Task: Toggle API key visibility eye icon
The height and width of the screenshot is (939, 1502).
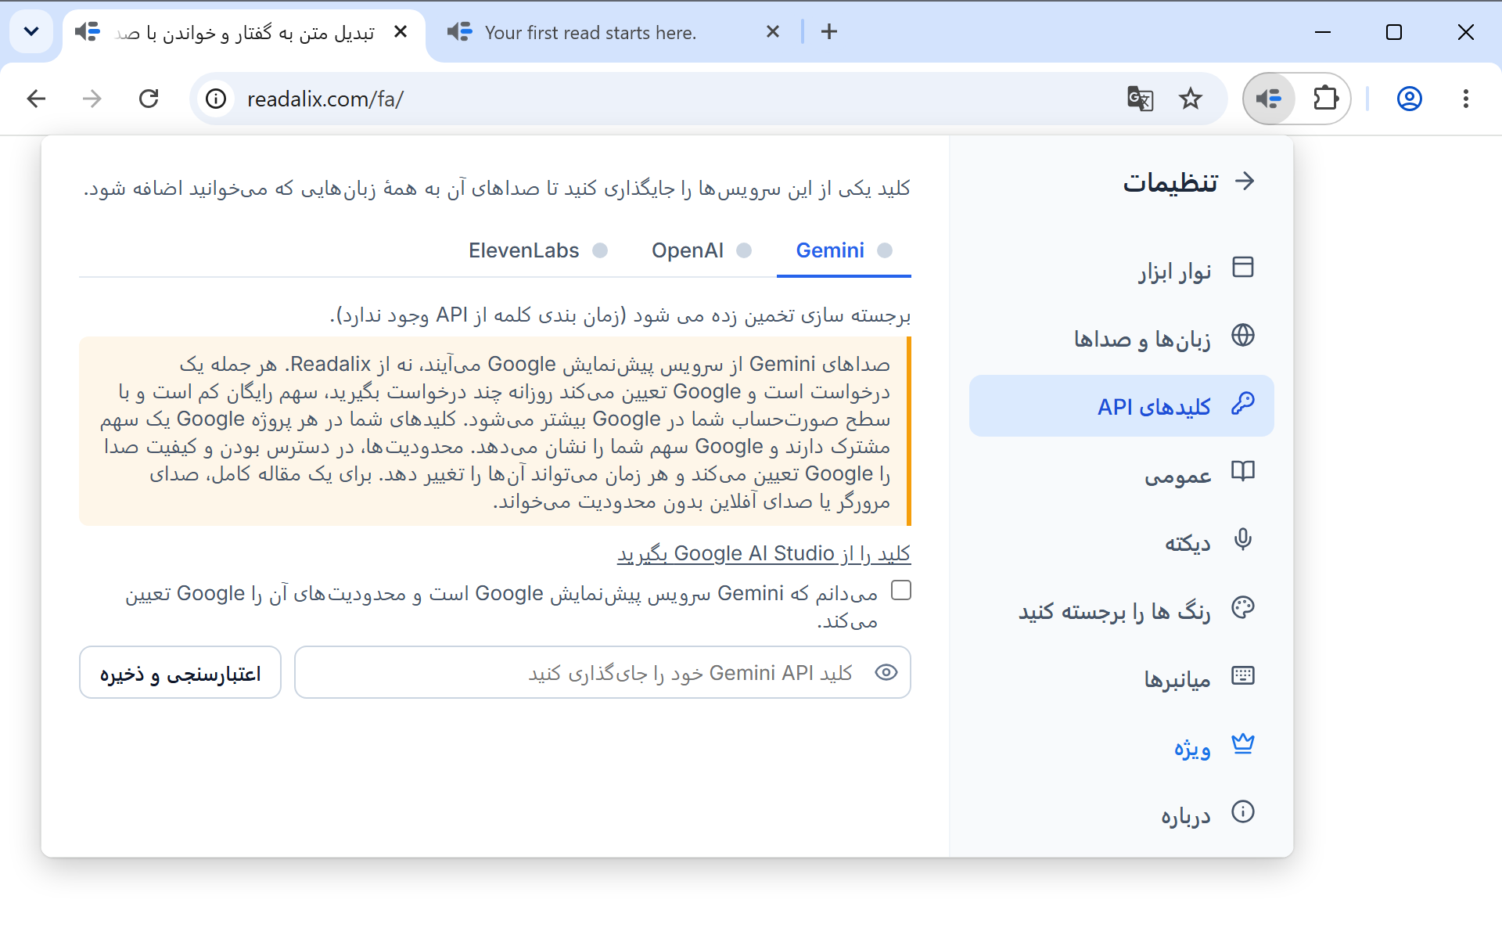Action: 886,672
